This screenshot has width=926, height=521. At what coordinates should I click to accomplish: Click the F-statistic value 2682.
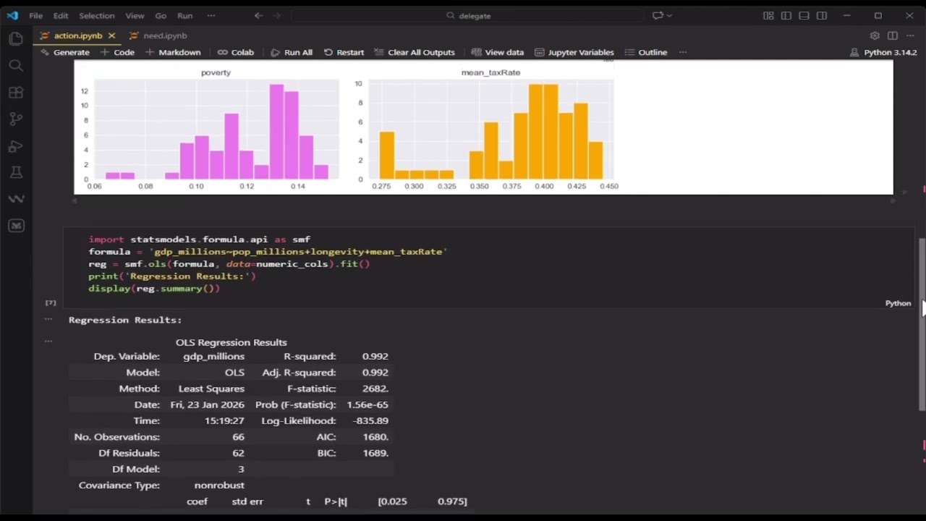[375, 389]
